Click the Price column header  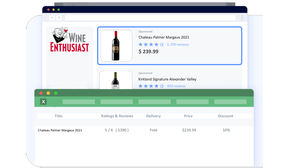pyautogui.click(x=188, y=116)
